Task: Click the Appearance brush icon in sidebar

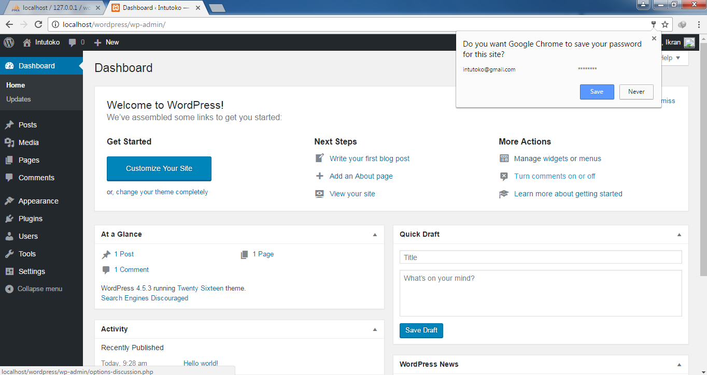Action: coord(9,201)
